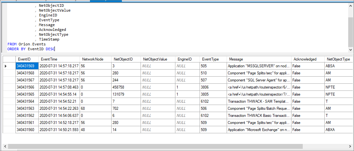Click EventType cell 510

213,73
